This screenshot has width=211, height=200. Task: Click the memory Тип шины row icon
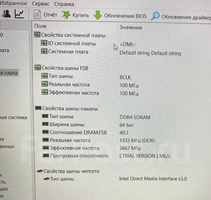coord(45,116)
